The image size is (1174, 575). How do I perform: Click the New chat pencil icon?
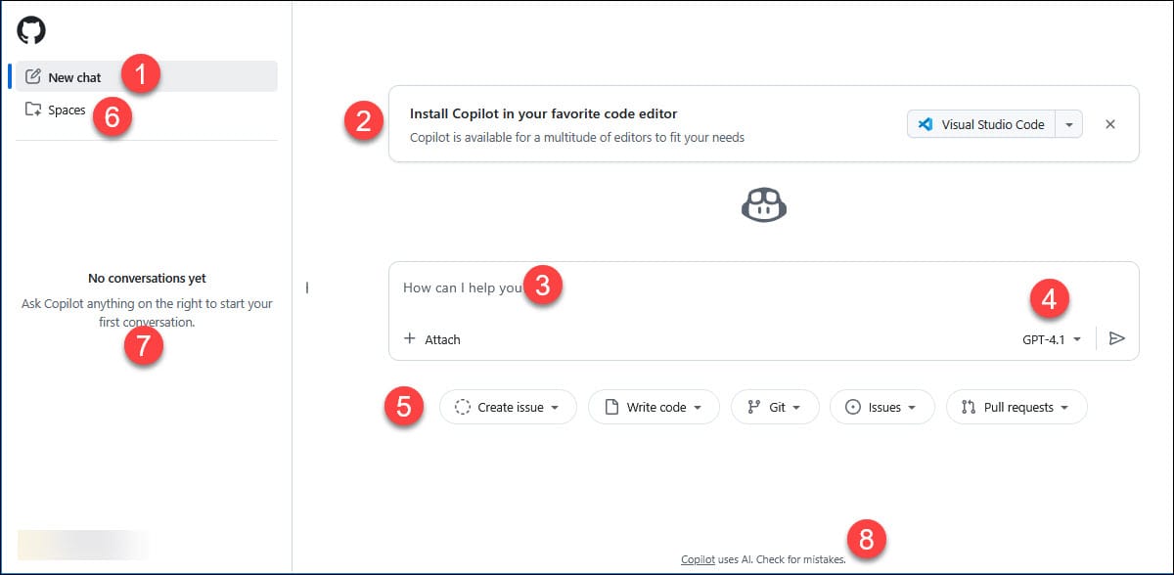33,76
